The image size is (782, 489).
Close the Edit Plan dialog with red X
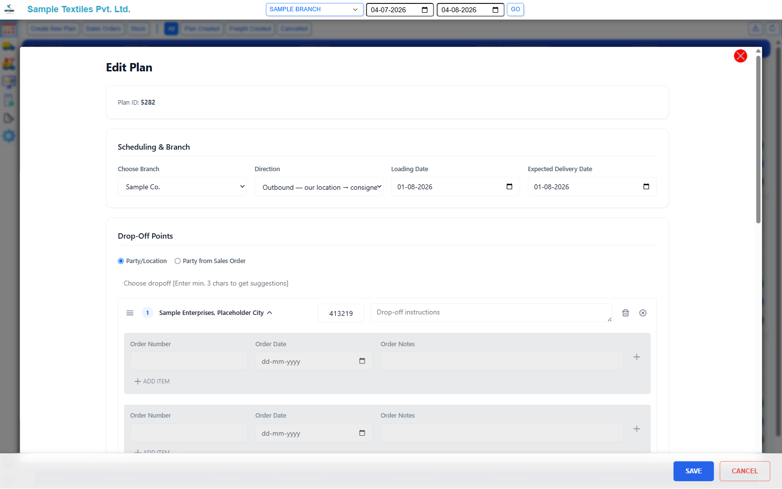coord(740,56)
